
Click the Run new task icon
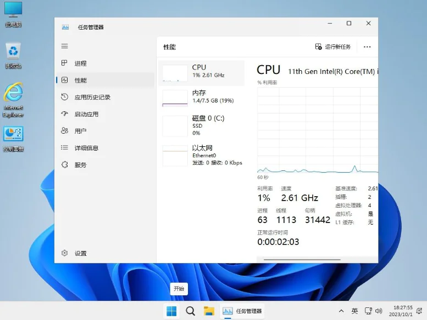tap(318, 47)
